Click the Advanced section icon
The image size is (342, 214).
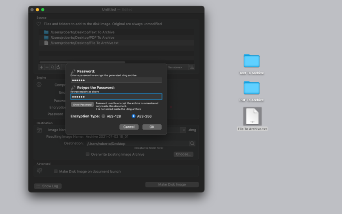click(x=39, y=170)
